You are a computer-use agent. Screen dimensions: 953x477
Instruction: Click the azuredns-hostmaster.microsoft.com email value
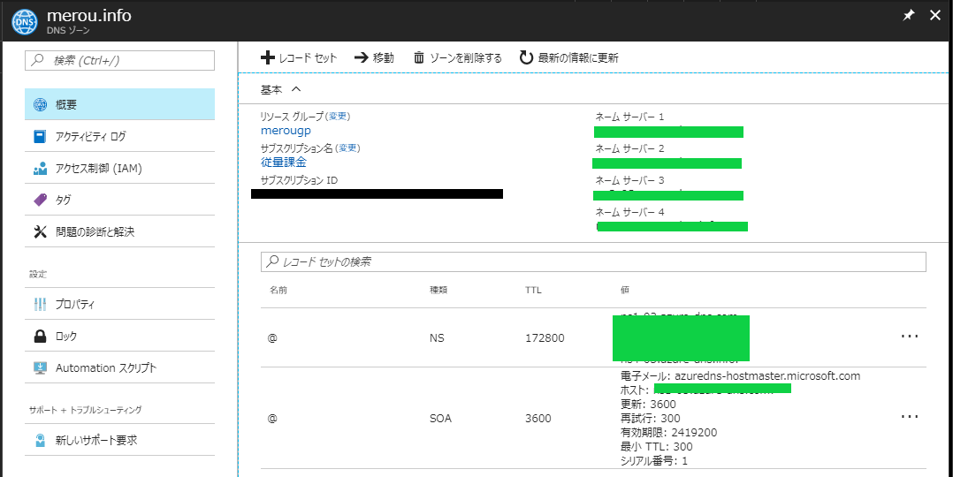(767, 375)
